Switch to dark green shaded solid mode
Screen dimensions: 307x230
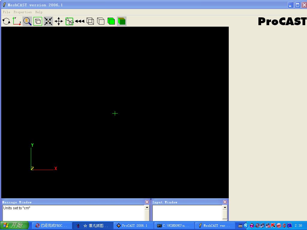point(122,21)
